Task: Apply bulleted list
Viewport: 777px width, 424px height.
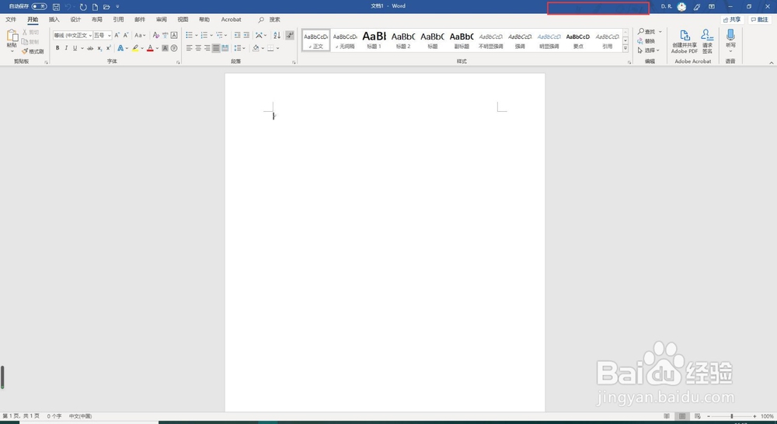Action: click(189, 35)
